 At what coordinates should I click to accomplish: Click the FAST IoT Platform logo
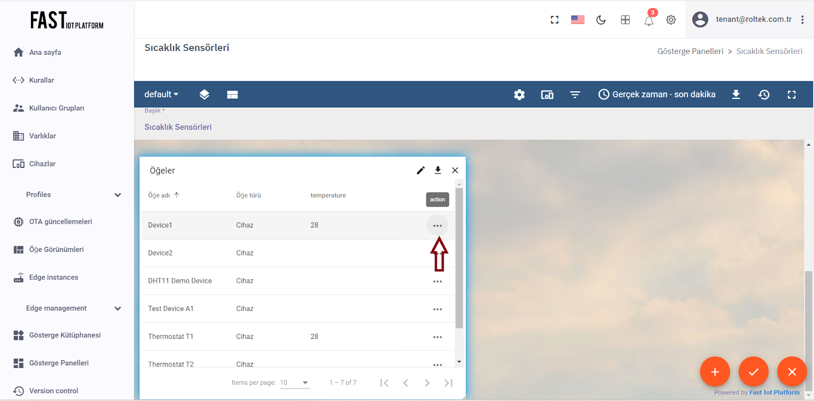67,20
